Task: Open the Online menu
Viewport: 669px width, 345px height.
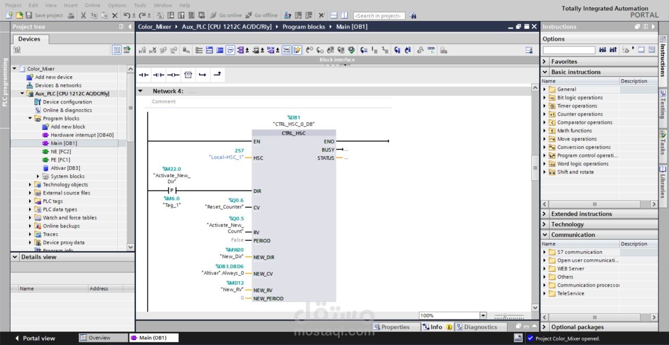Action: pyautogui.click(x=92, y=5)
